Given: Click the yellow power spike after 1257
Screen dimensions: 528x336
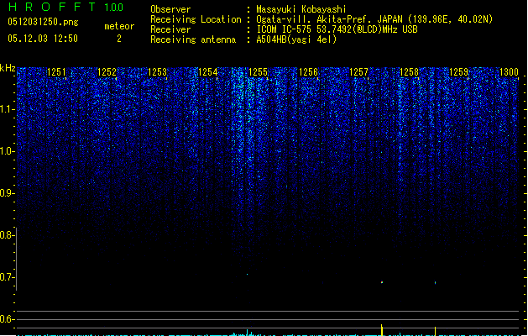Looking at the screenshot, I should coord(382,330).
